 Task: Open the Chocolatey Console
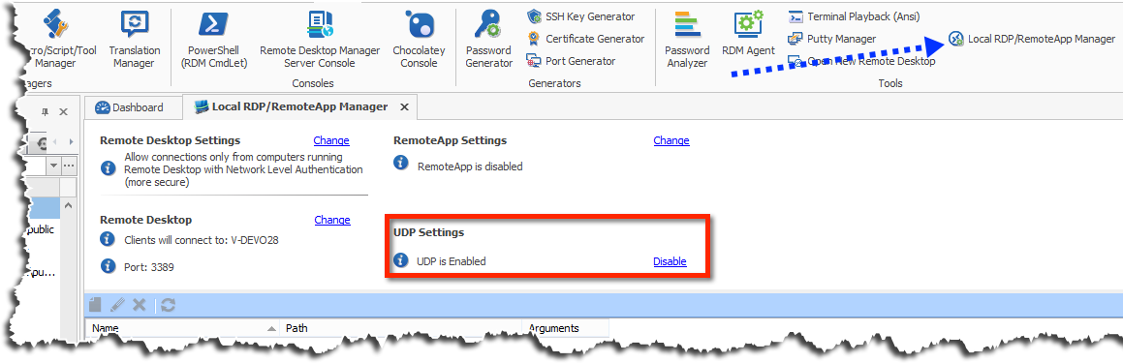tap(419, 39)
